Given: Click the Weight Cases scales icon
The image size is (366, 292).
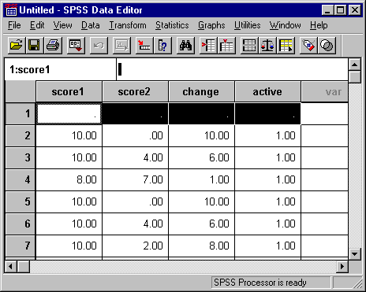Looking at the screenshot, I should click(x=267, y=46).
